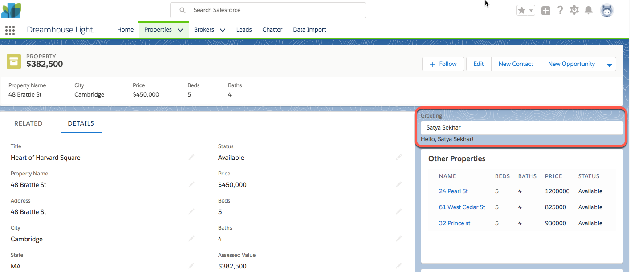Open the Leads tab
630x272 pixels.
[x=244, y=30]
